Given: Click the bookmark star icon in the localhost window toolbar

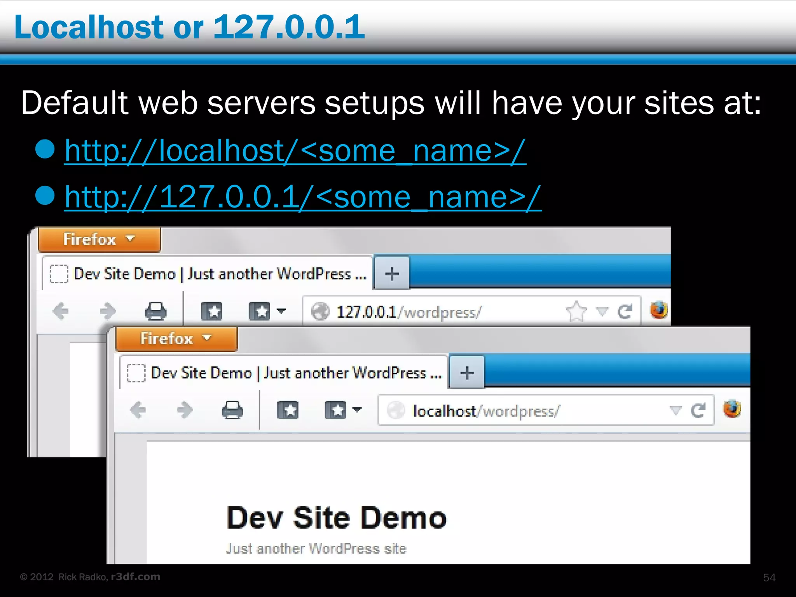Looking at the screenshot, I should point(288,410).
